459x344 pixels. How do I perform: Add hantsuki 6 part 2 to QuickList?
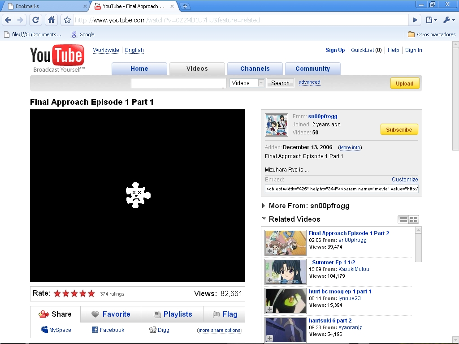(269, 339)
